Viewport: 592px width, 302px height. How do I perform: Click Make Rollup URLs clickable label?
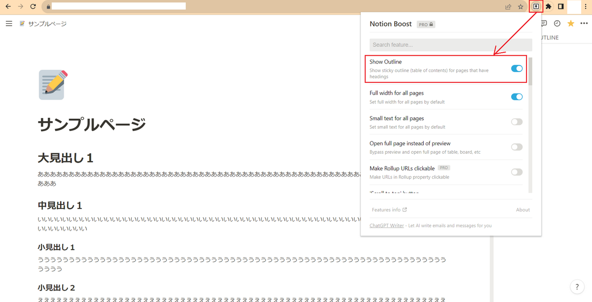click(402, 168)
